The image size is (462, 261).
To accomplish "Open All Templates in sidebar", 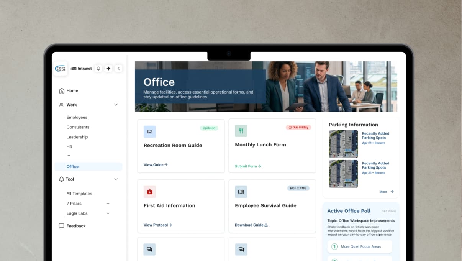I will coord(79,194).
